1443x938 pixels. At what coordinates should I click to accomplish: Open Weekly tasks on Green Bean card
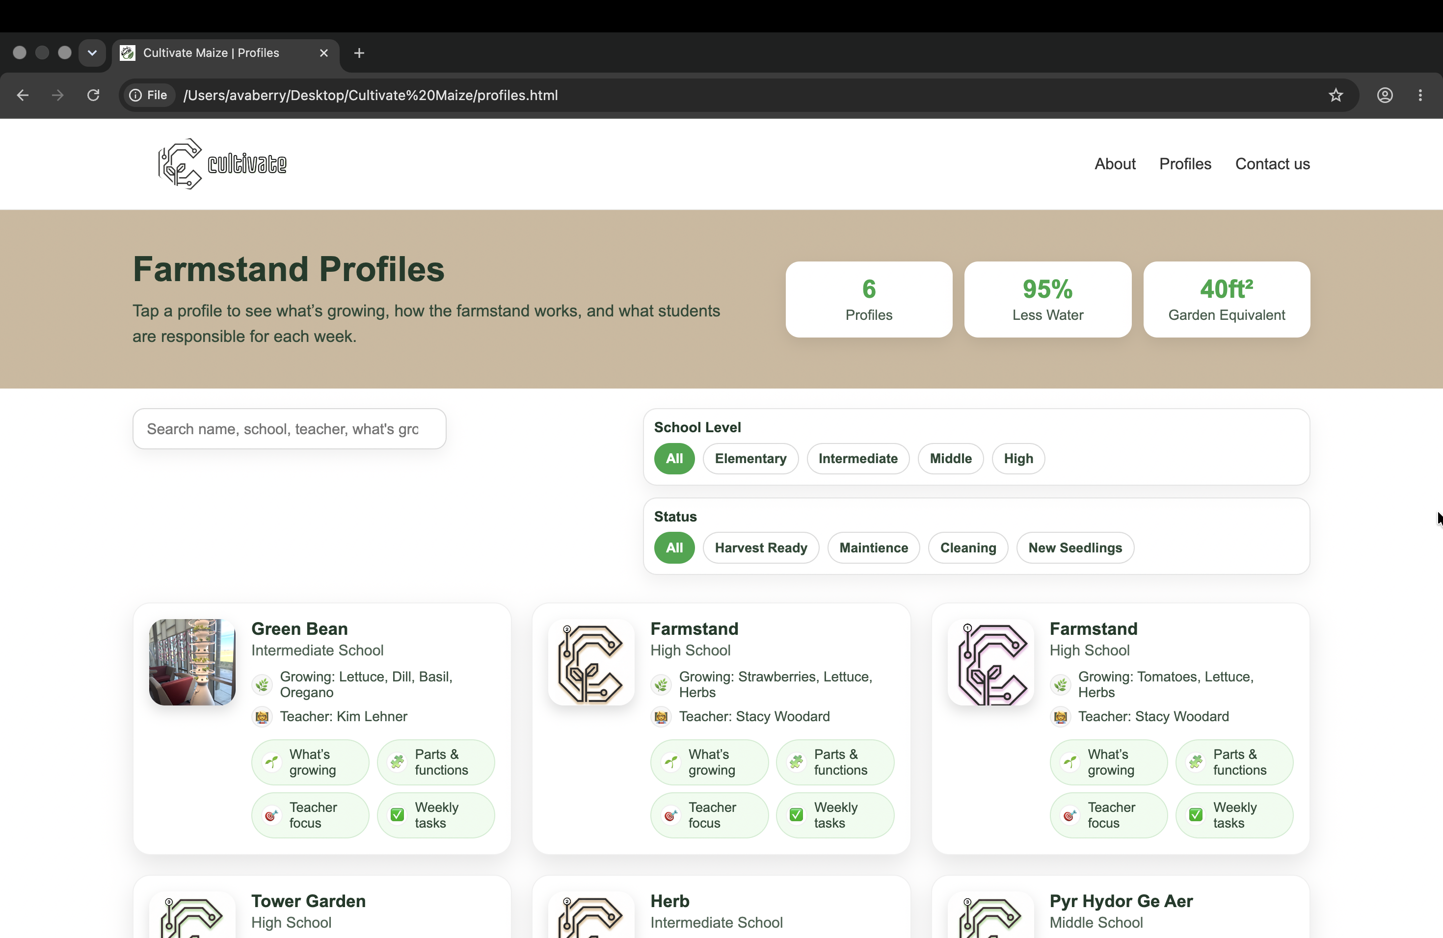click(x=435, y=815)
